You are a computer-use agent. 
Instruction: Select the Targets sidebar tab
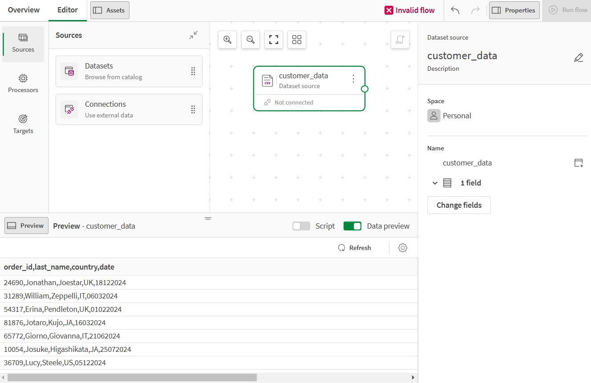click(23, 124)
